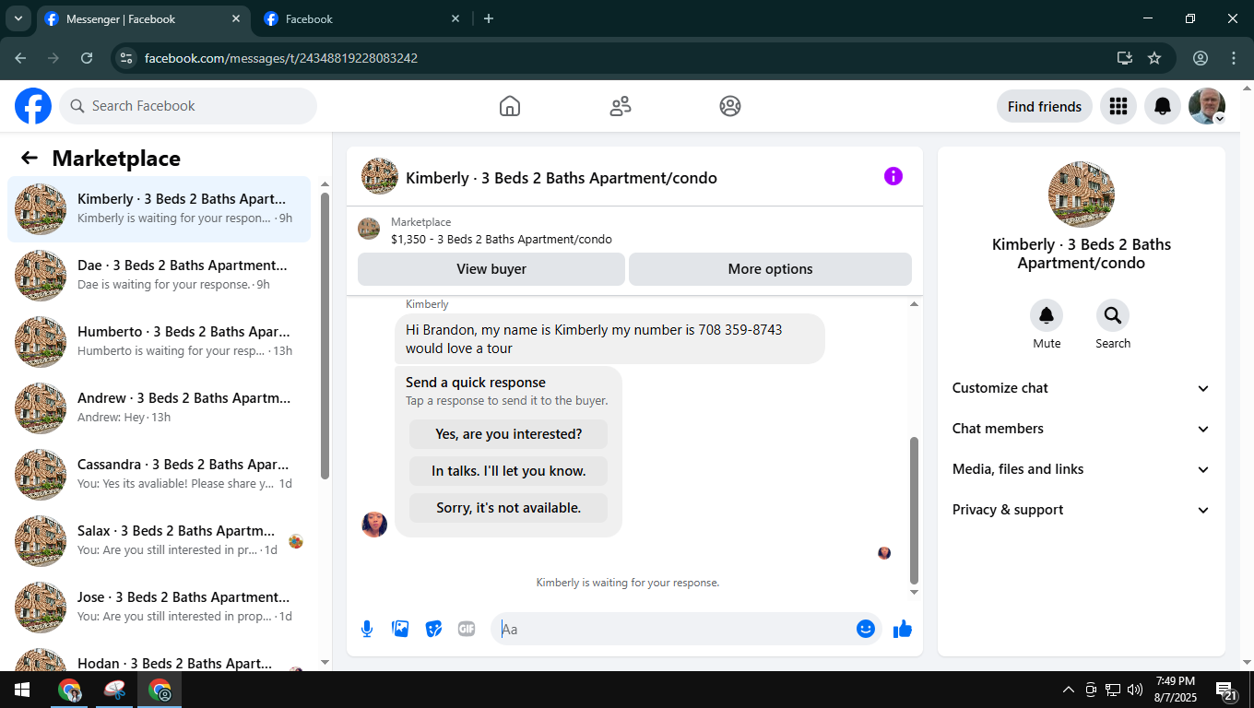Open the Kimberly conversation in the list

[160, 209]
